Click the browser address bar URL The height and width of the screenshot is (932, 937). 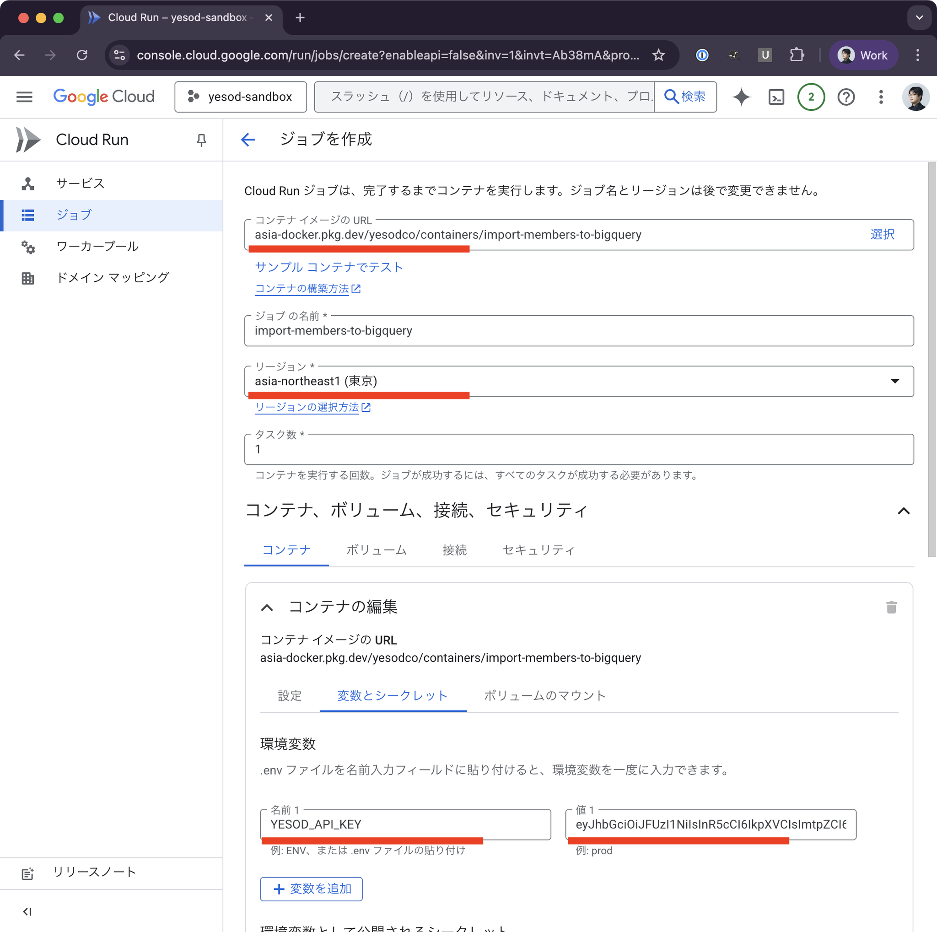(388, 55)
